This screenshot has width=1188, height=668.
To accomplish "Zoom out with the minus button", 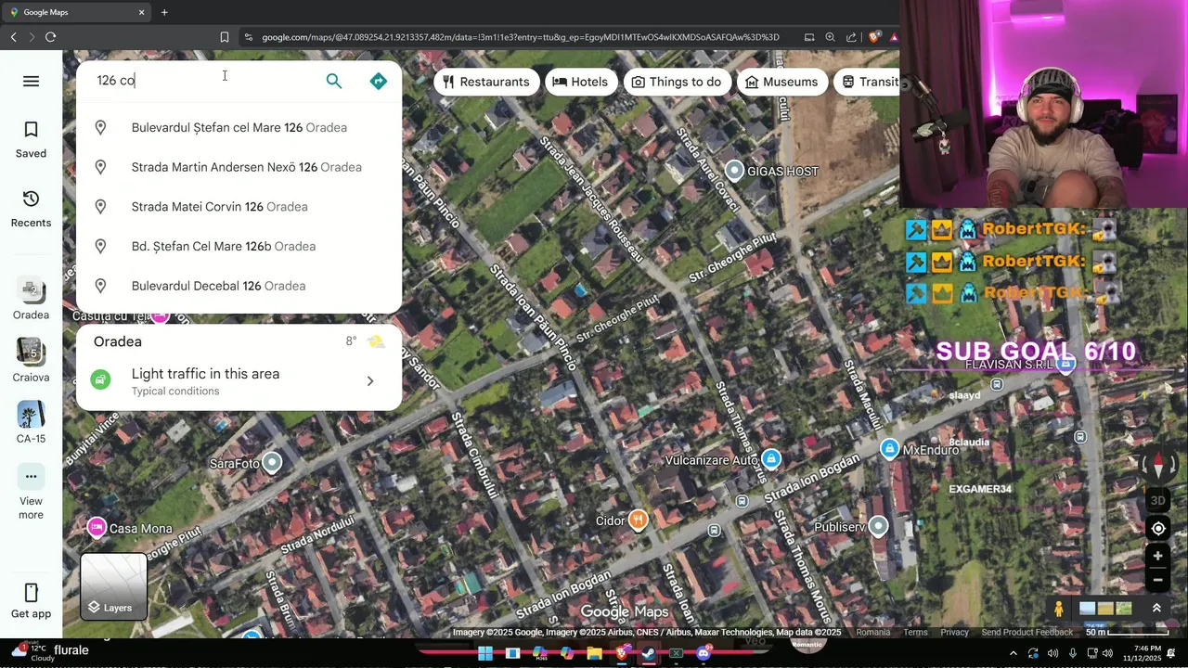I will [1157, 581].
